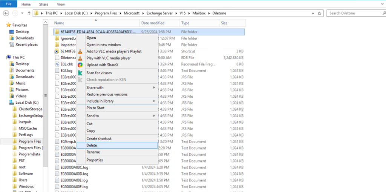Image resolution: width=386 pixels, height=192 pixels.
Task: Choose Pin to Start menu entry
Action: pyautogui.click(x=117, y=108)
